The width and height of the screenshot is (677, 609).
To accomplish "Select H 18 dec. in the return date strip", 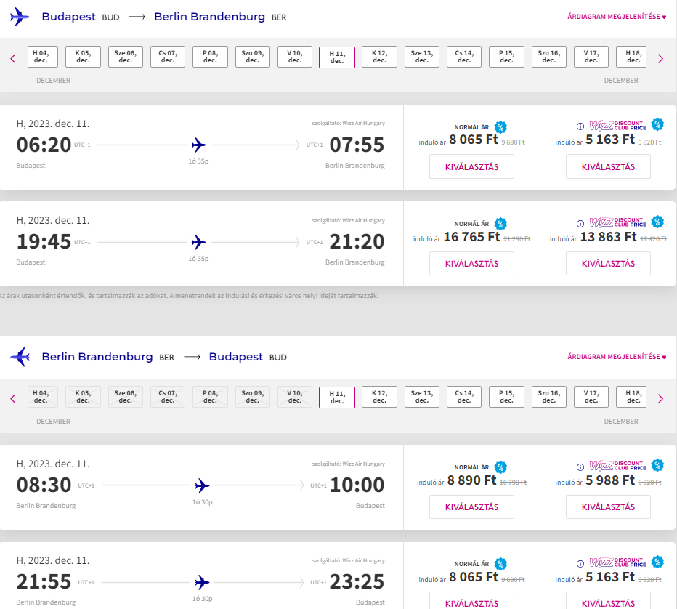I will click(x=631, y=397).
